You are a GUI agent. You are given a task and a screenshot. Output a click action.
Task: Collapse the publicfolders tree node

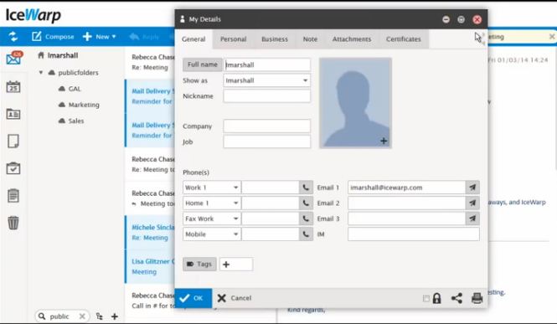pyautogui.click(x=41, y=72)
